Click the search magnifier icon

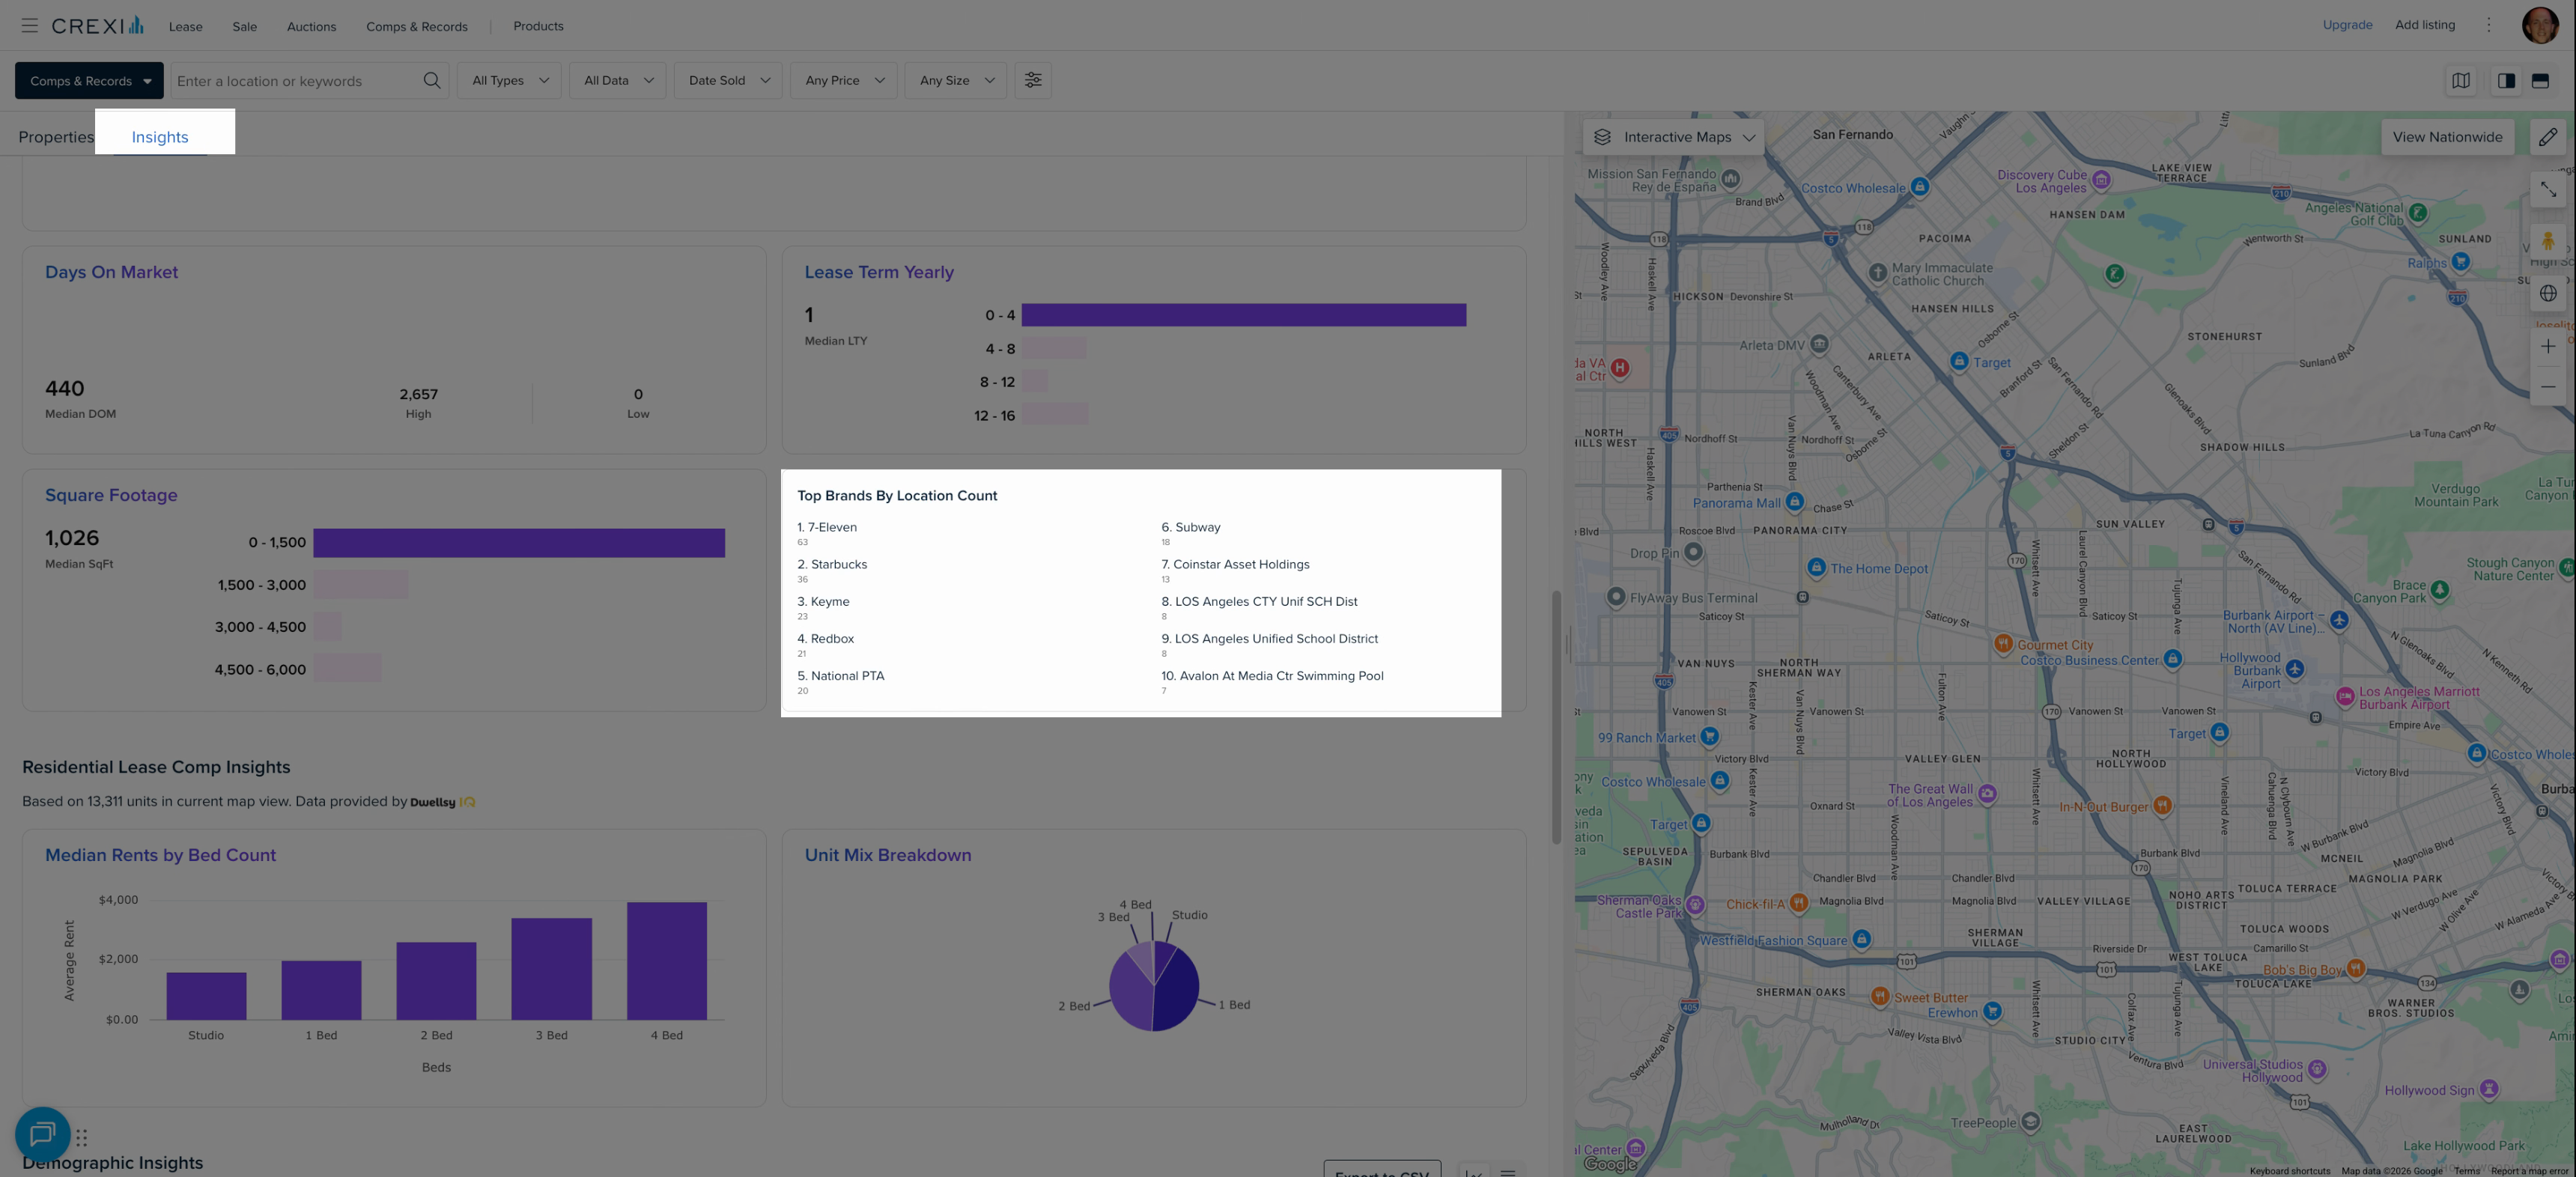tap(431, 81)
